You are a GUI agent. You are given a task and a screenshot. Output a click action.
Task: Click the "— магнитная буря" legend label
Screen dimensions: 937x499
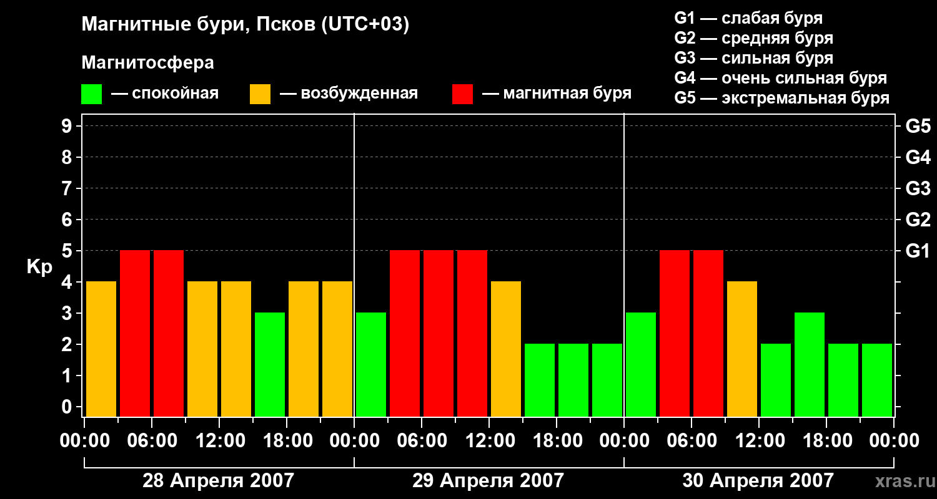557,94
